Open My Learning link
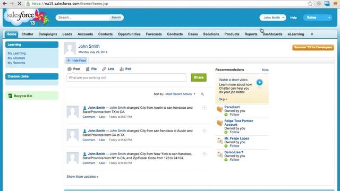Viewport: 340px width, 191px height. (x=16, y=53)
